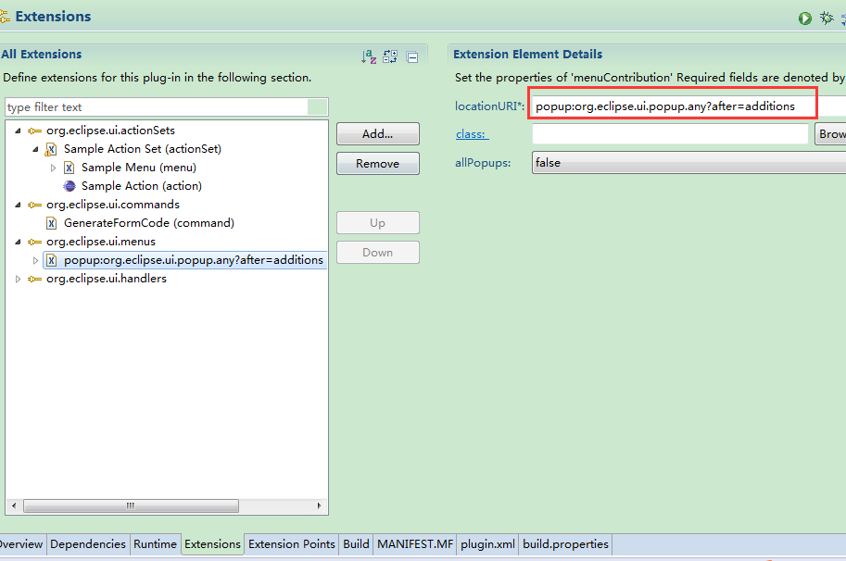
Task: Click the Add... button
Action: [378, 133]
